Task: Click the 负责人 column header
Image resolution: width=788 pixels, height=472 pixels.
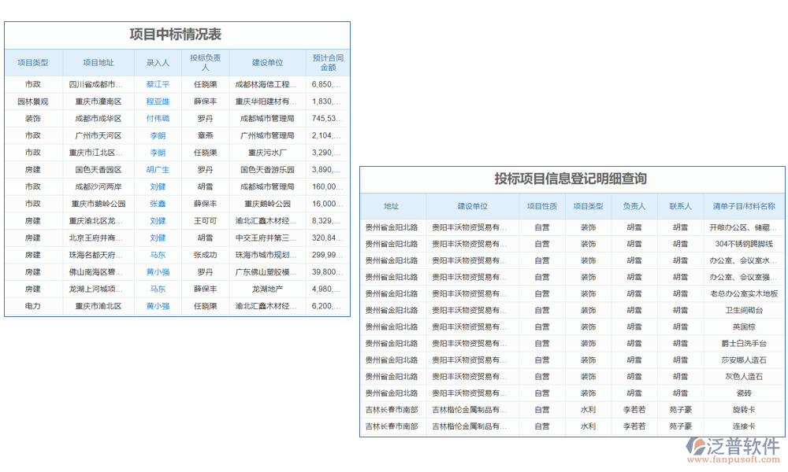Action: (634, 205)
